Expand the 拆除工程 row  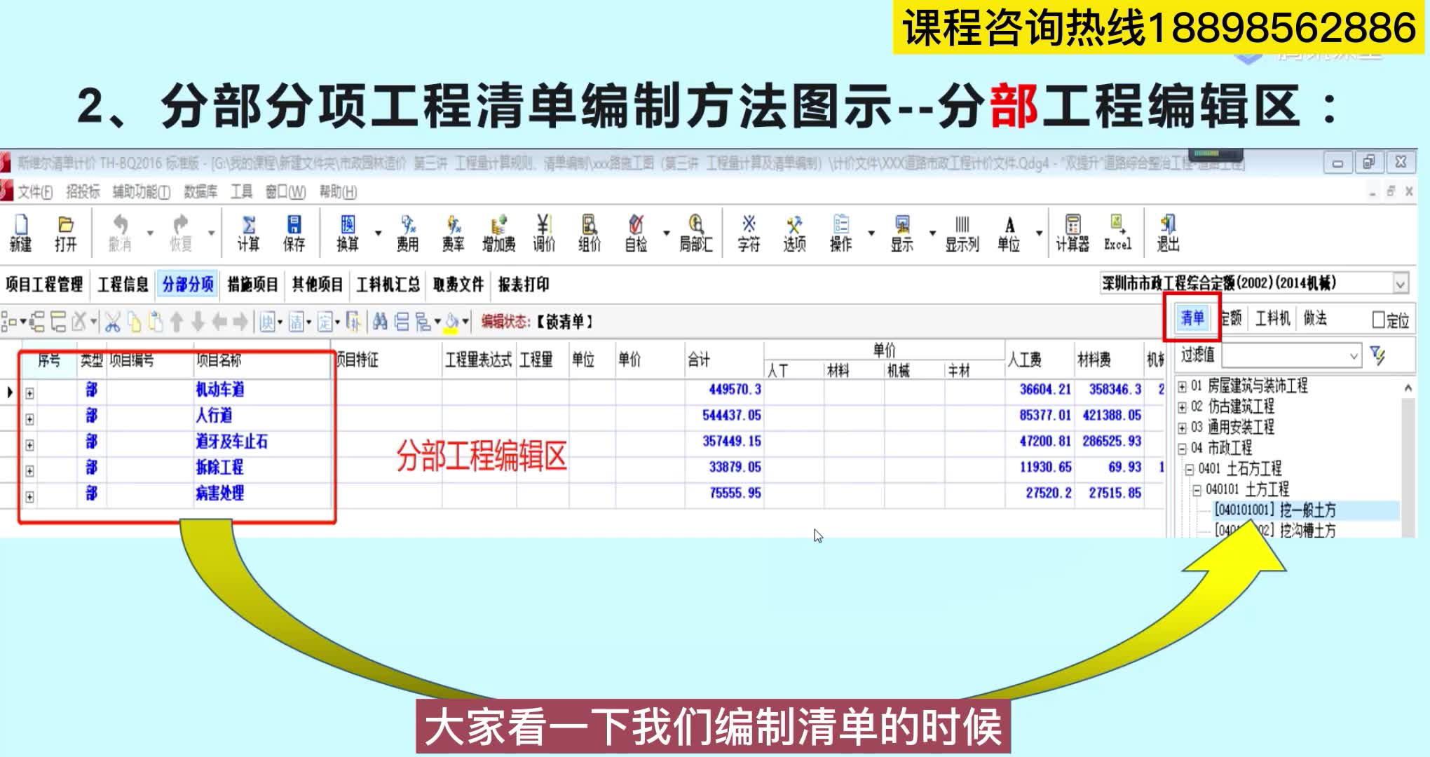point(29,471)
